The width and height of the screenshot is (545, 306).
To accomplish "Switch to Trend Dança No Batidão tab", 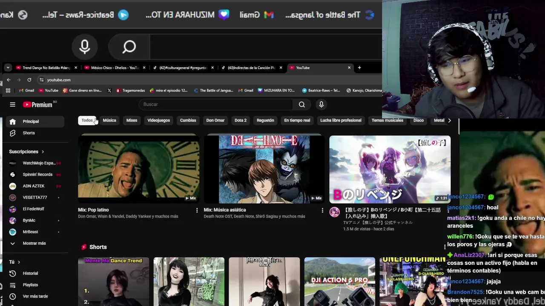I will point(46,68).
